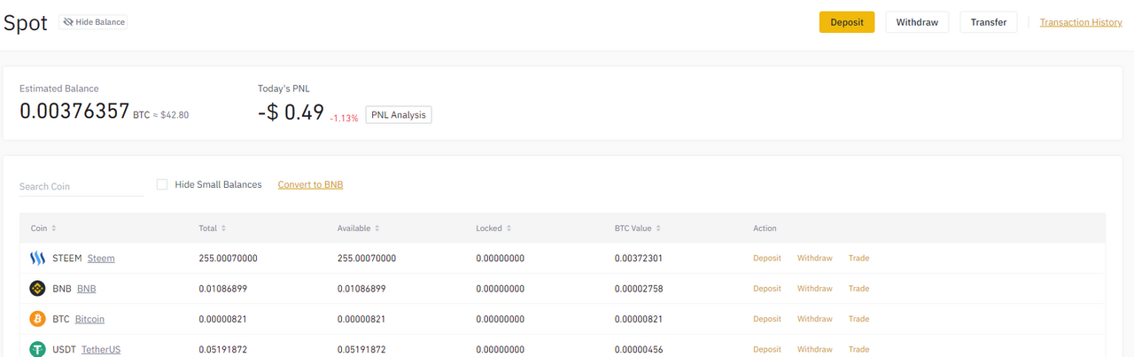1134x357 pixels.
Task: Click the yellow Deposit button
Action: [x=847, y=22]
